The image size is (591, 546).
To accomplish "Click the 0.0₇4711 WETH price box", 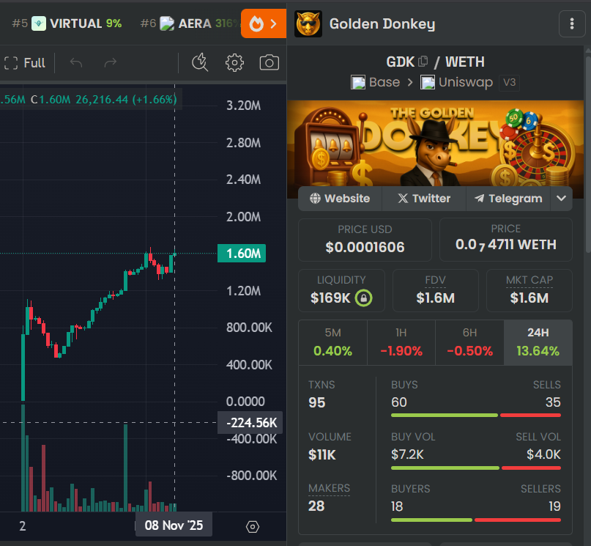I will (x=506, y=240).
